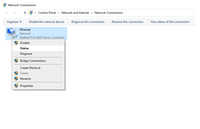Click the shield icon beside Bridge Connections
200x129 pixels.
(x=16, y=61)
